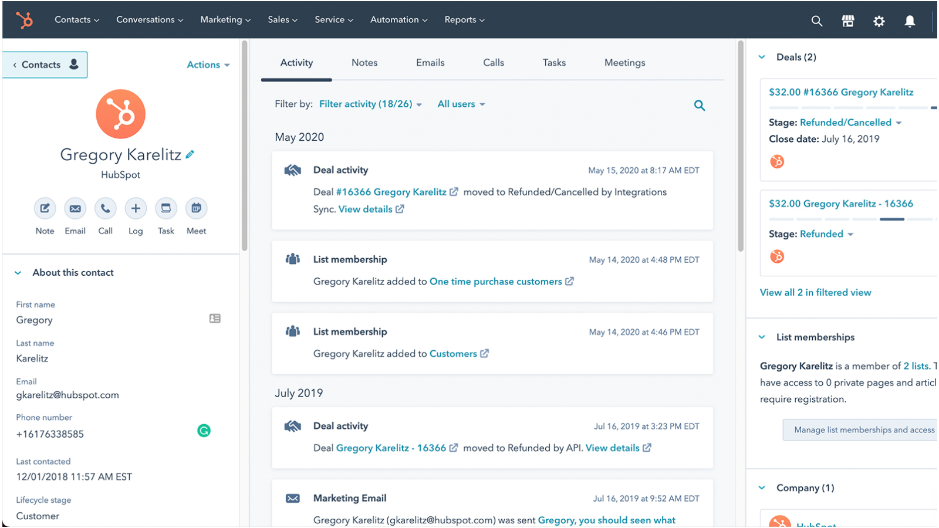Collapse the About this contact section
939x528 pixels.
pyautogui.click(x=18, y=272)
